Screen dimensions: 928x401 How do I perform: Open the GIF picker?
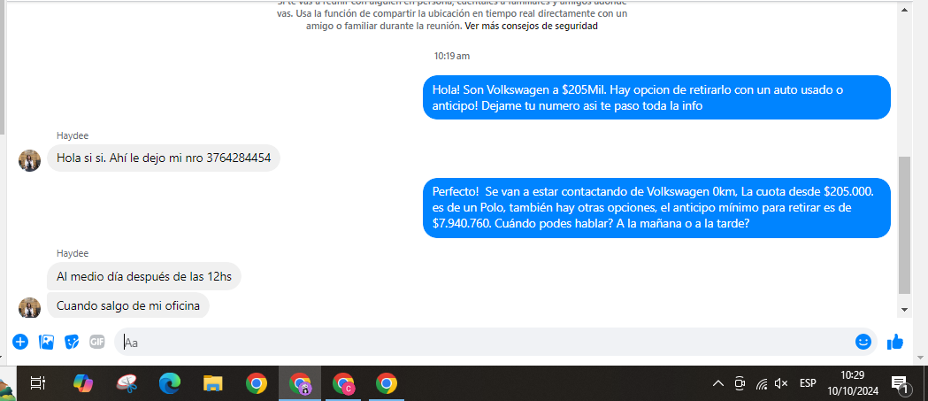97,342
